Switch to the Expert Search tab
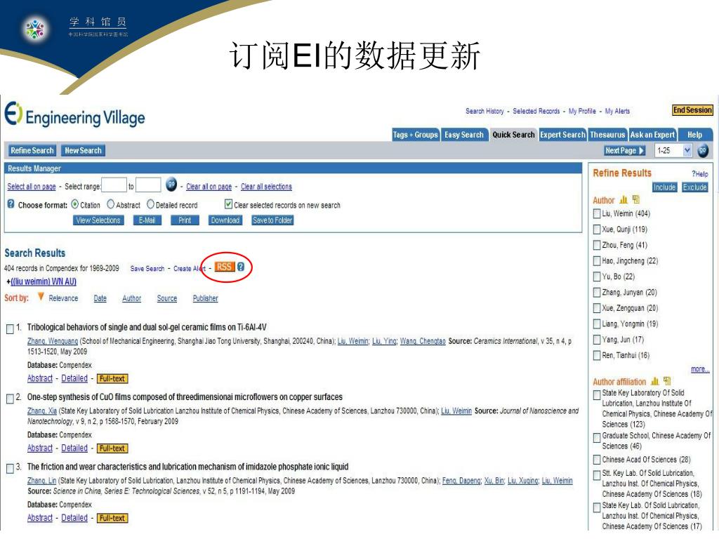 pyautogui.click(x=562, y=135)
